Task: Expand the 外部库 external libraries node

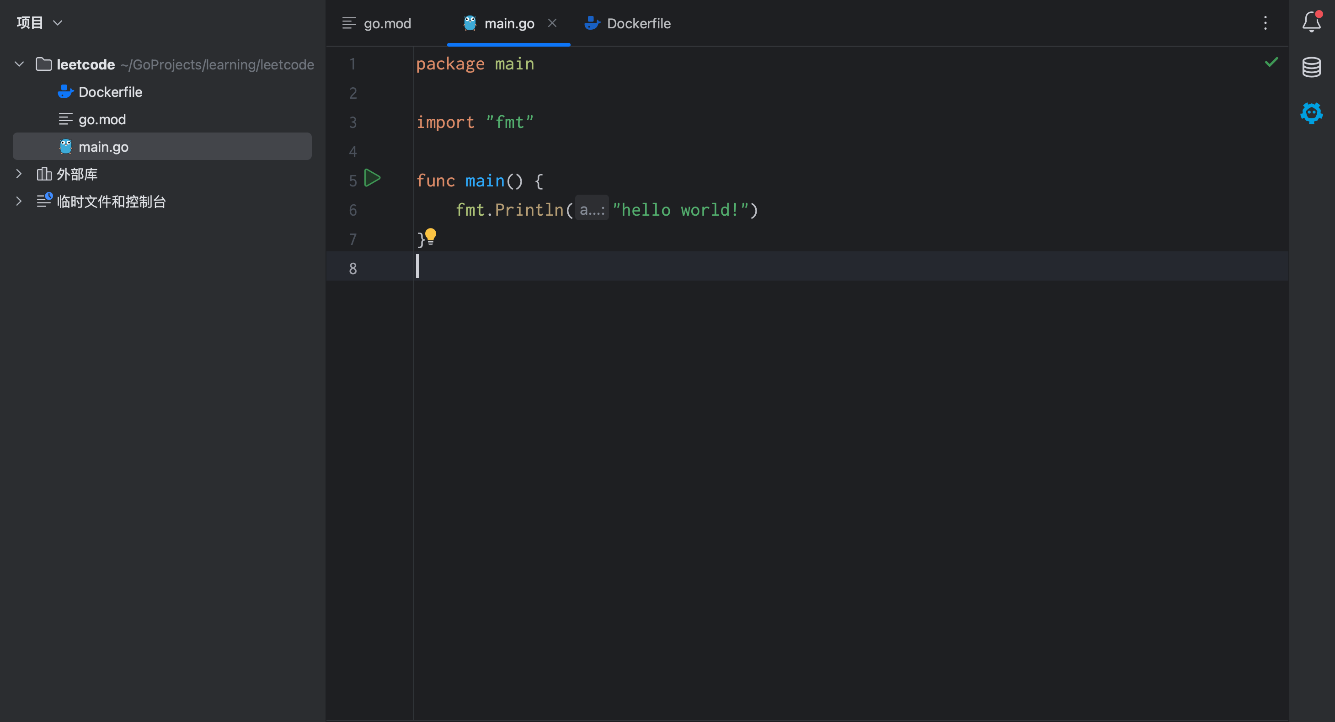Action: (19, 174)
